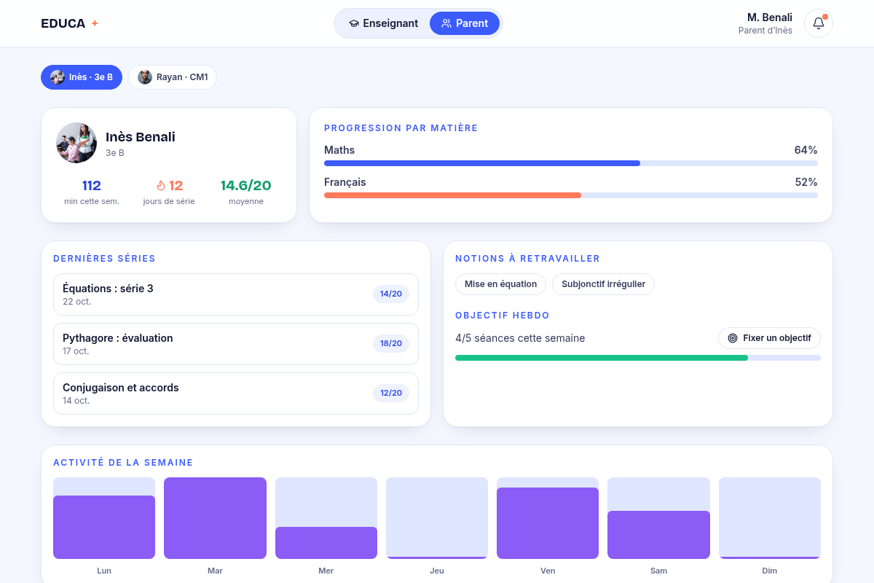
Task: Click the 64% Maths percentage
Action: pos(806,150)
